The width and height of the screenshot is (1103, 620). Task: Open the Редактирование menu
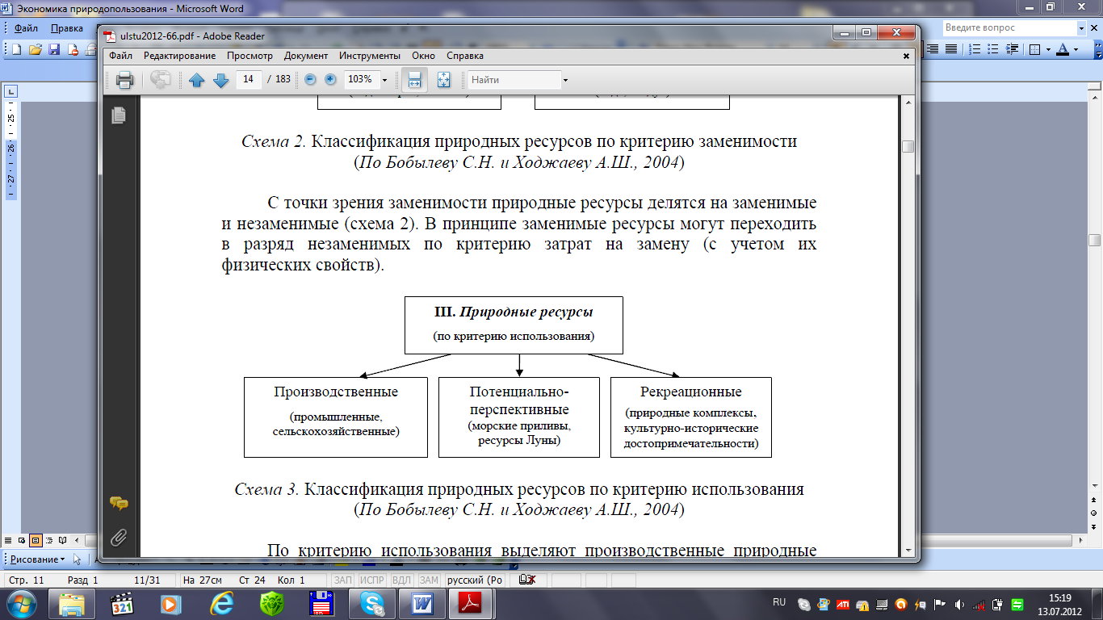coord(179,56)
